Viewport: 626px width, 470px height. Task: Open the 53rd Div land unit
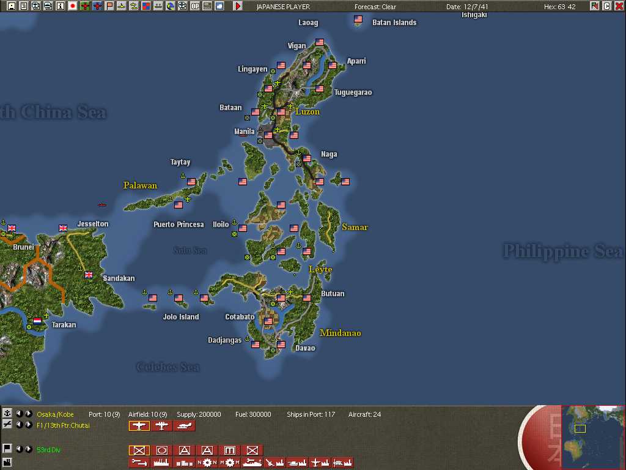coord(48,450)
